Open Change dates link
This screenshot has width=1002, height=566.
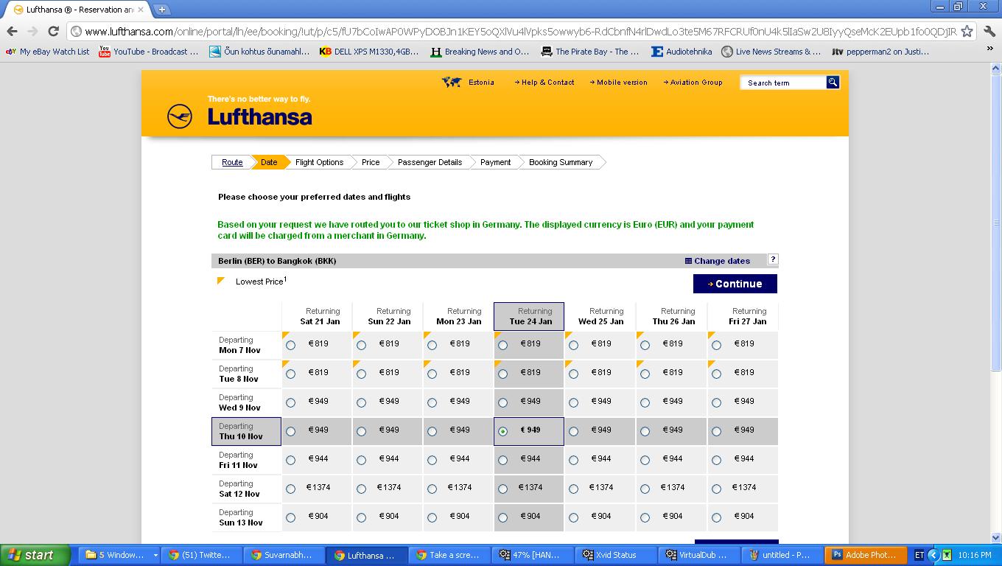(x=718, y=261)
